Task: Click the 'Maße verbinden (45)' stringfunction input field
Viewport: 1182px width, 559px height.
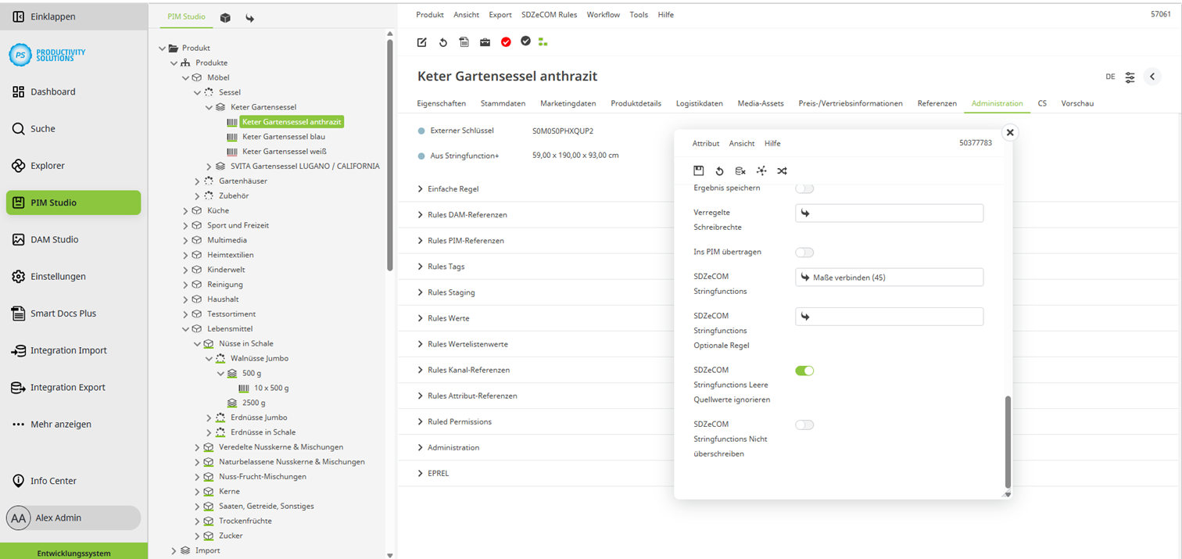Action: tap(889, 276)
